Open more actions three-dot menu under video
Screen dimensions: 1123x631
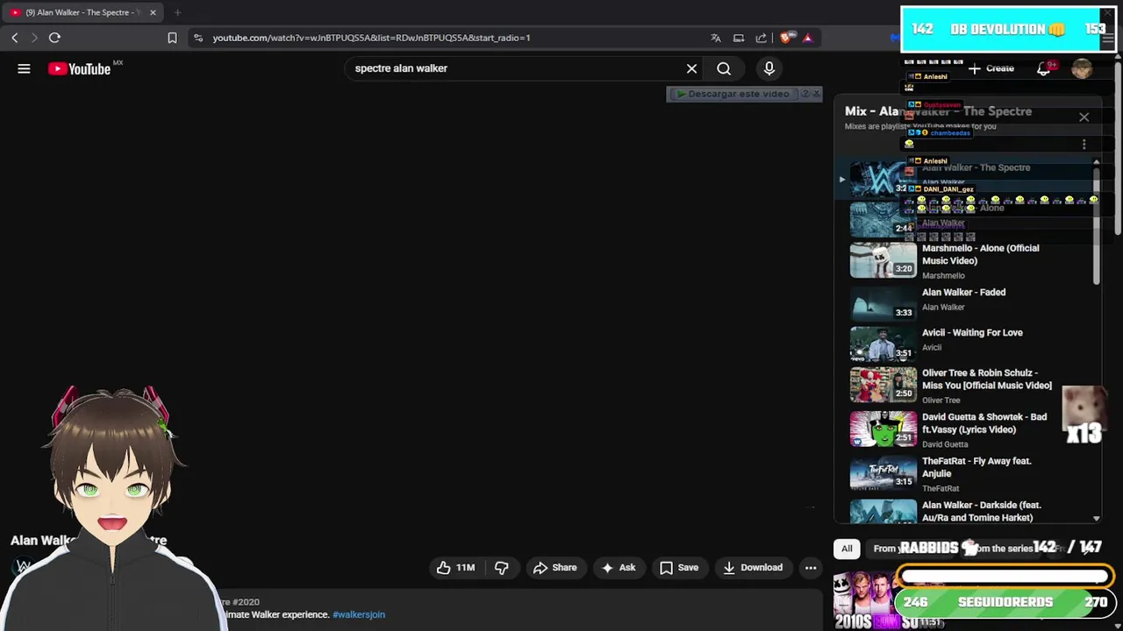click(811, 568)
